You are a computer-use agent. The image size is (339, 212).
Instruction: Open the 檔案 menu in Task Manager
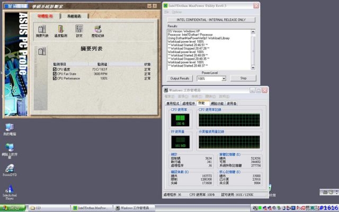pyautogui.click(x=169, y=96)
